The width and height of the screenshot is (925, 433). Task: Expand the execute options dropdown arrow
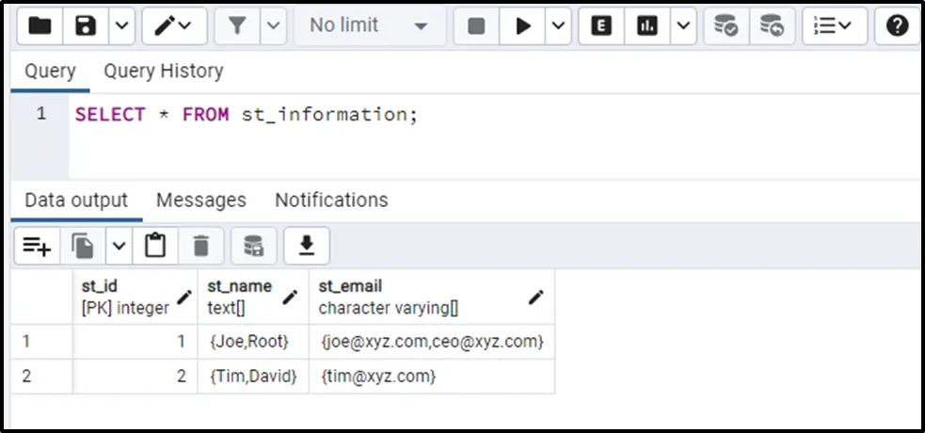tap(558, 26)
